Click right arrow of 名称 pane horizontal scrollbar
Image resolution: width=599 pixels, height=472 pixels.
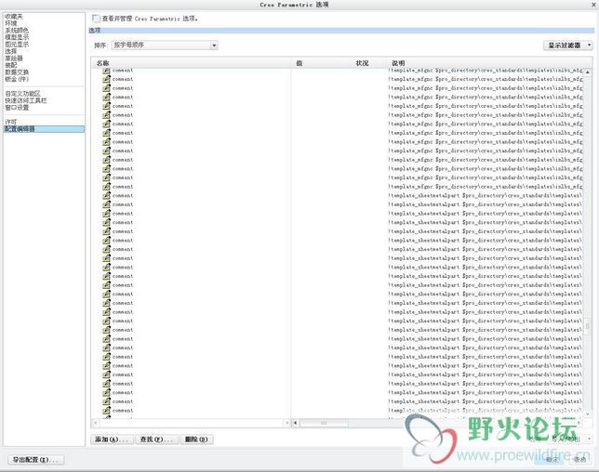pos(286,423)
